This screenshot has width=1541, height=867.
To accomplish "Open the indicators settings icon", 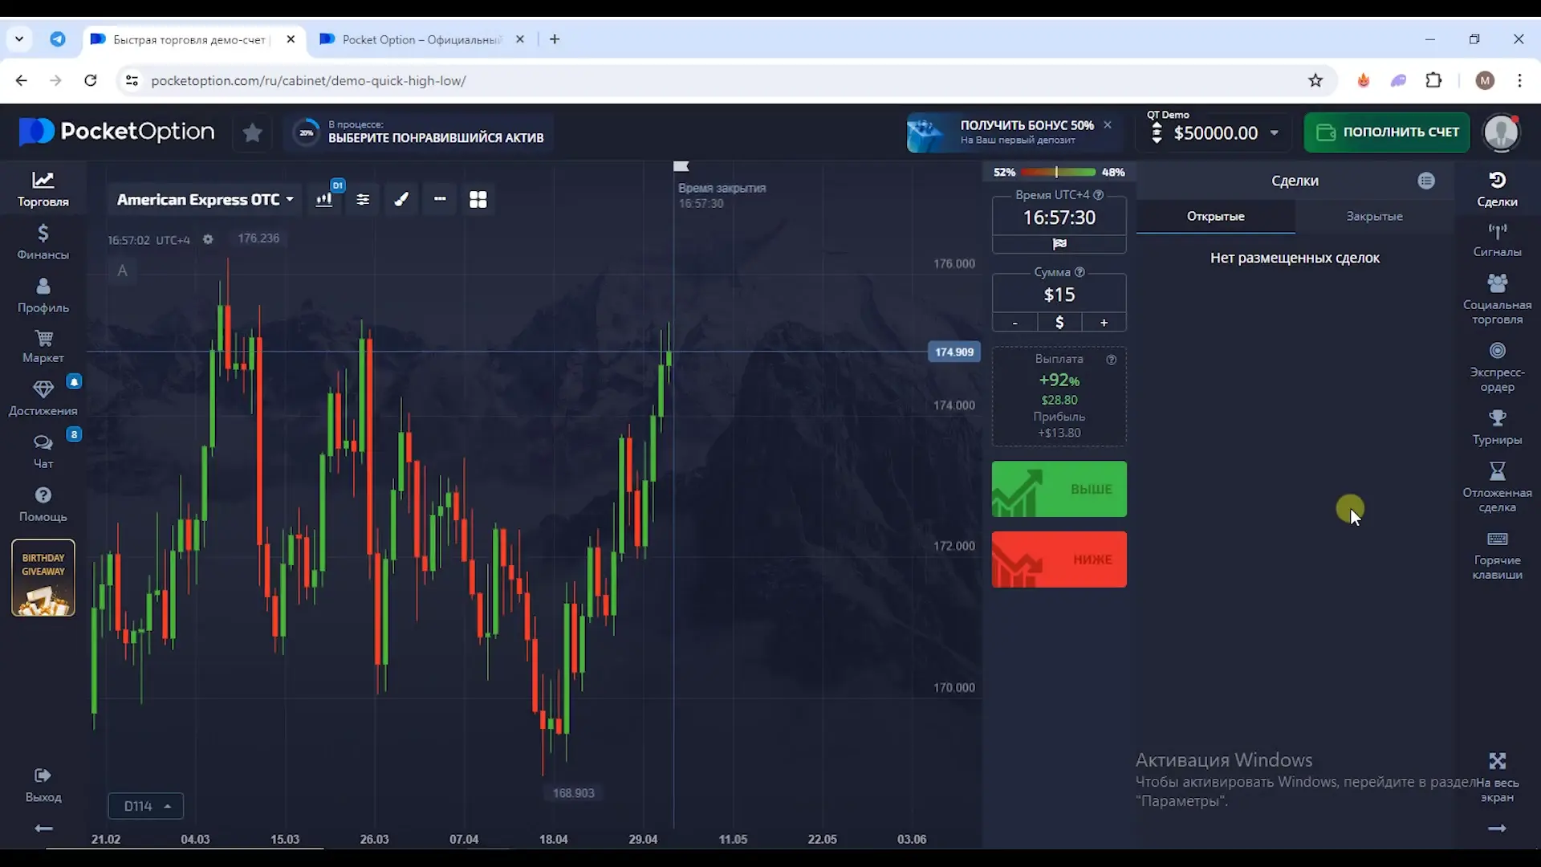I will point(363,199).
